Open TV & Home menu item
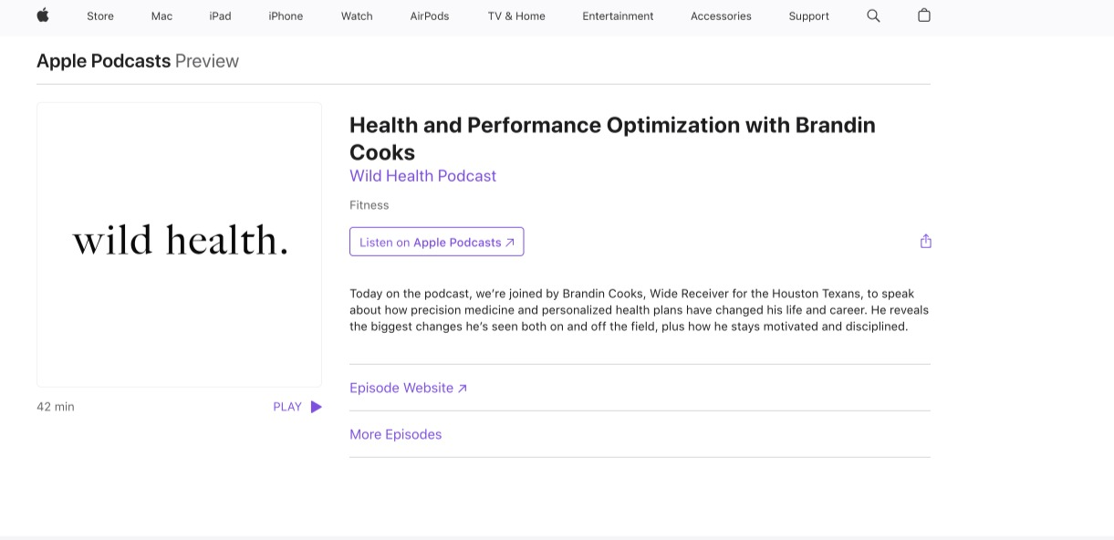The width and height of the screenshot is (1114, 540). (516, 16)
